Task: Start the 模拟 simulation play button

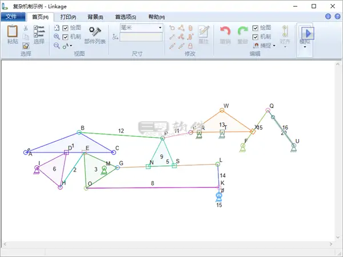Action: pyautogui.click(x=308, y=34)
